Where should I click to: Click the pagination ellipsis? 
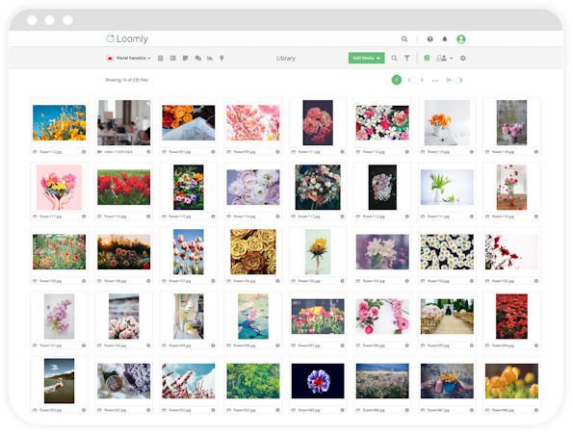pos(435,81)
